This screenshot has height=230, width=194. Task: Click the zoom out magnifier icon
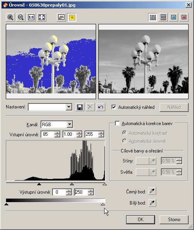pos(21,17)
